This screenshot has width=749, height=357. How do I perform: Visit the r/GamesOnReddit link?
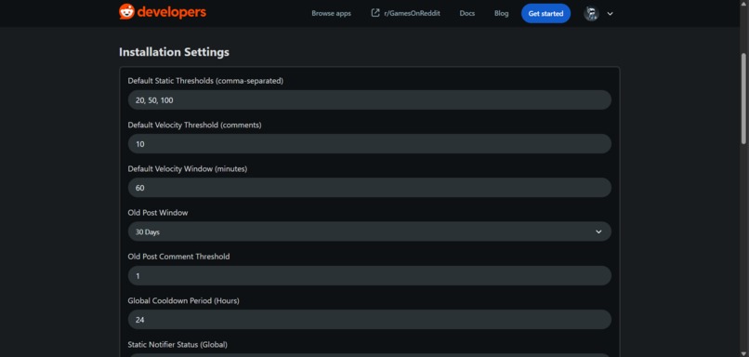point(412,13)
